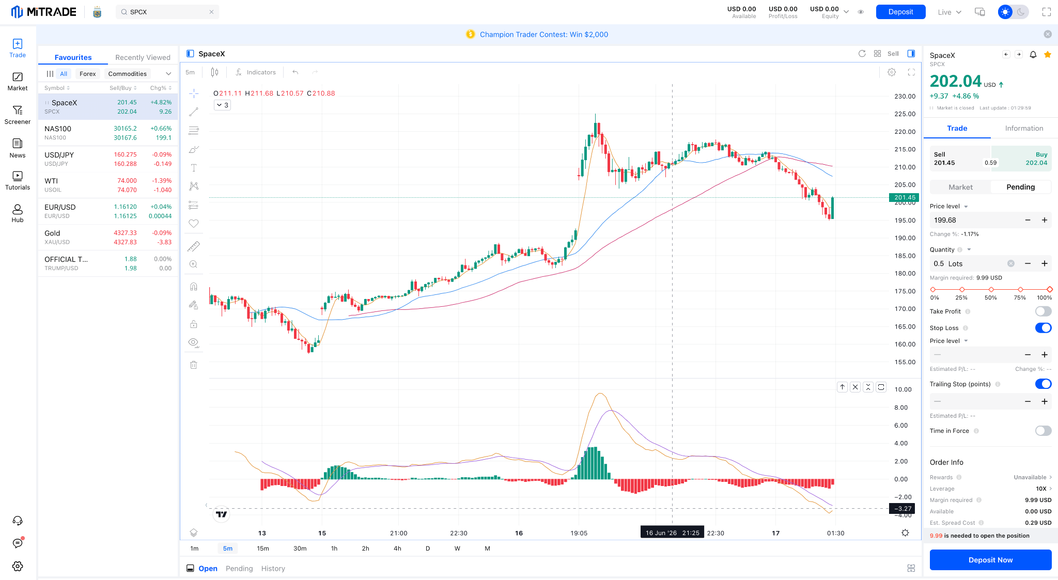Image resolution: width=1058 pixels, height=580 pixels.
Task: Expand the equity balance dropdown arrow
Action: click(x=846, y=12)
